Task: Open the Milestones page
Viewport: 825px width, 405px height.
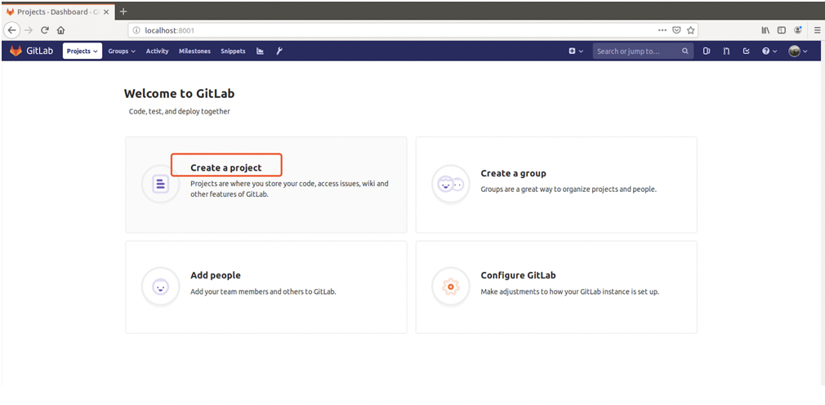Action: pyautogui.click(x=194, y=51)
